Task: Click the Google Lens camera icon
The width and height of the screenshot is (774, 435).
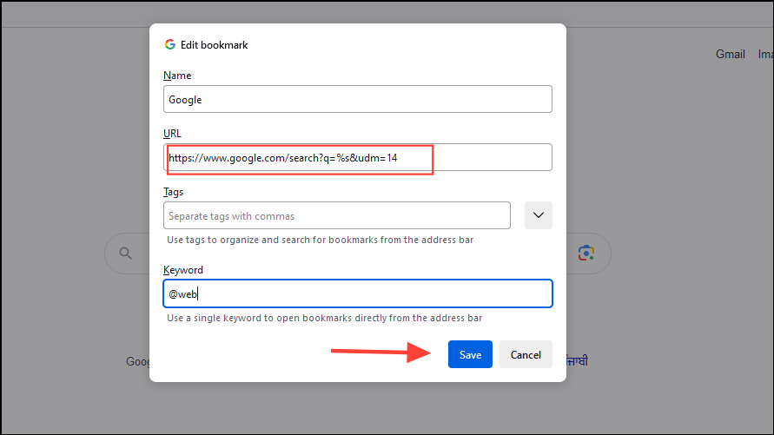Action: [586, 253]
